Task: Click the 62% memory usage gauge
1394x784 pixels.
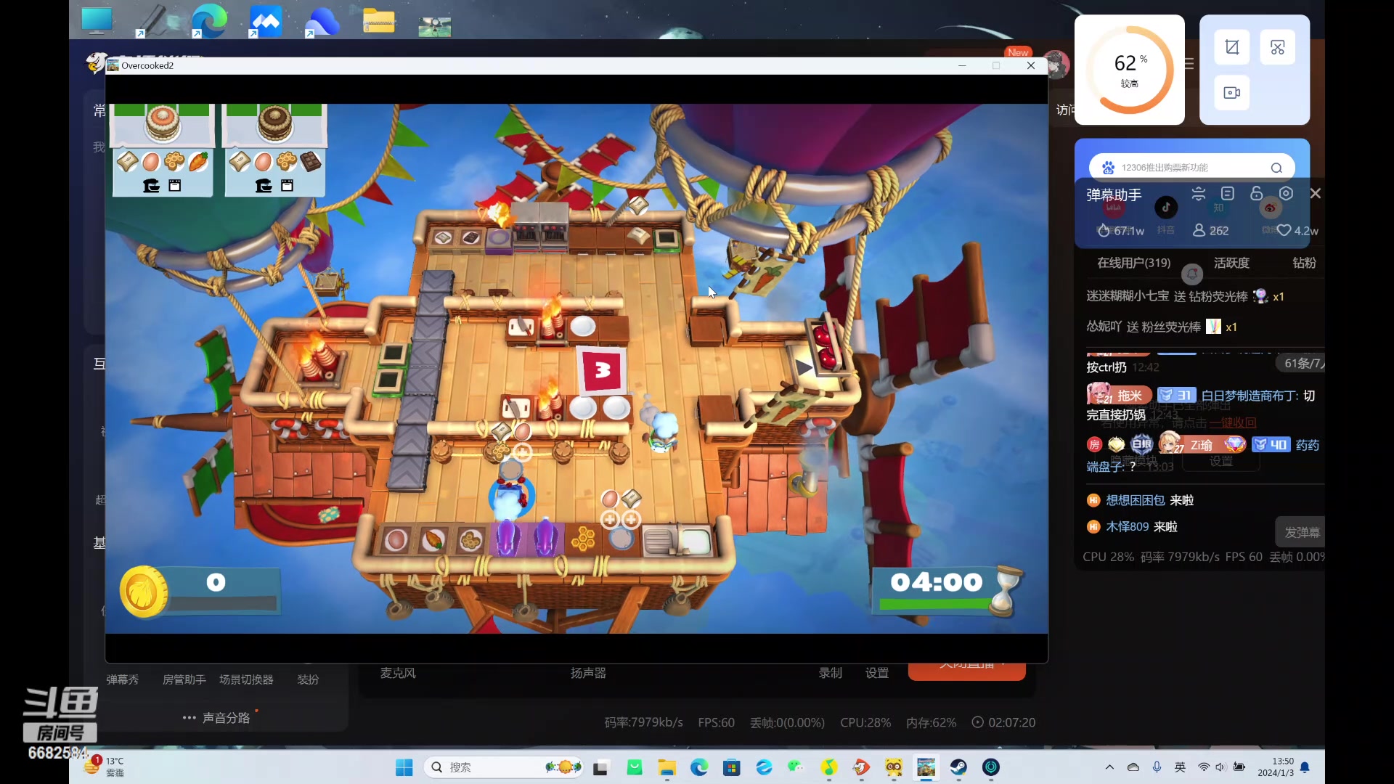Action: pyautogui.click(x=1130, y=70)
